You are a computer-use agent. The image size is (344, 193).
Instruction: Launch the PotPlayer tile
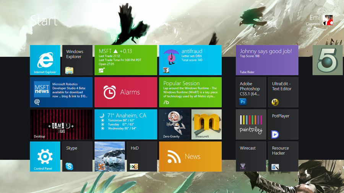(x=283, y=124)
